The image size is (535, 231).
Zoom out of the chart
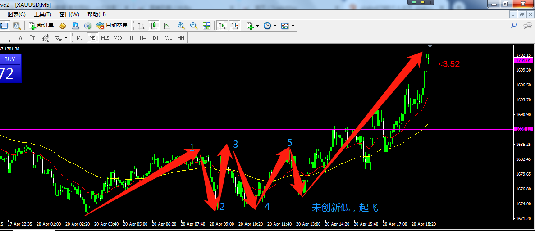coord(194,26)
